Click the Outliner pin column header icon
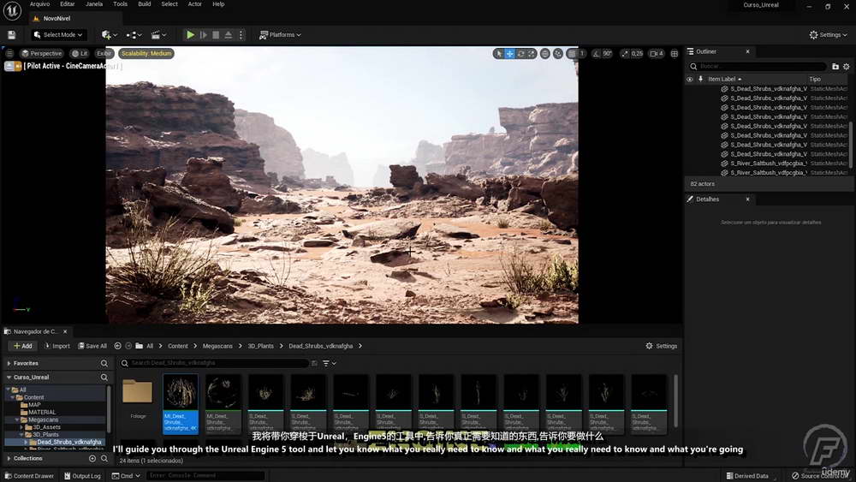 pos(700,79)
